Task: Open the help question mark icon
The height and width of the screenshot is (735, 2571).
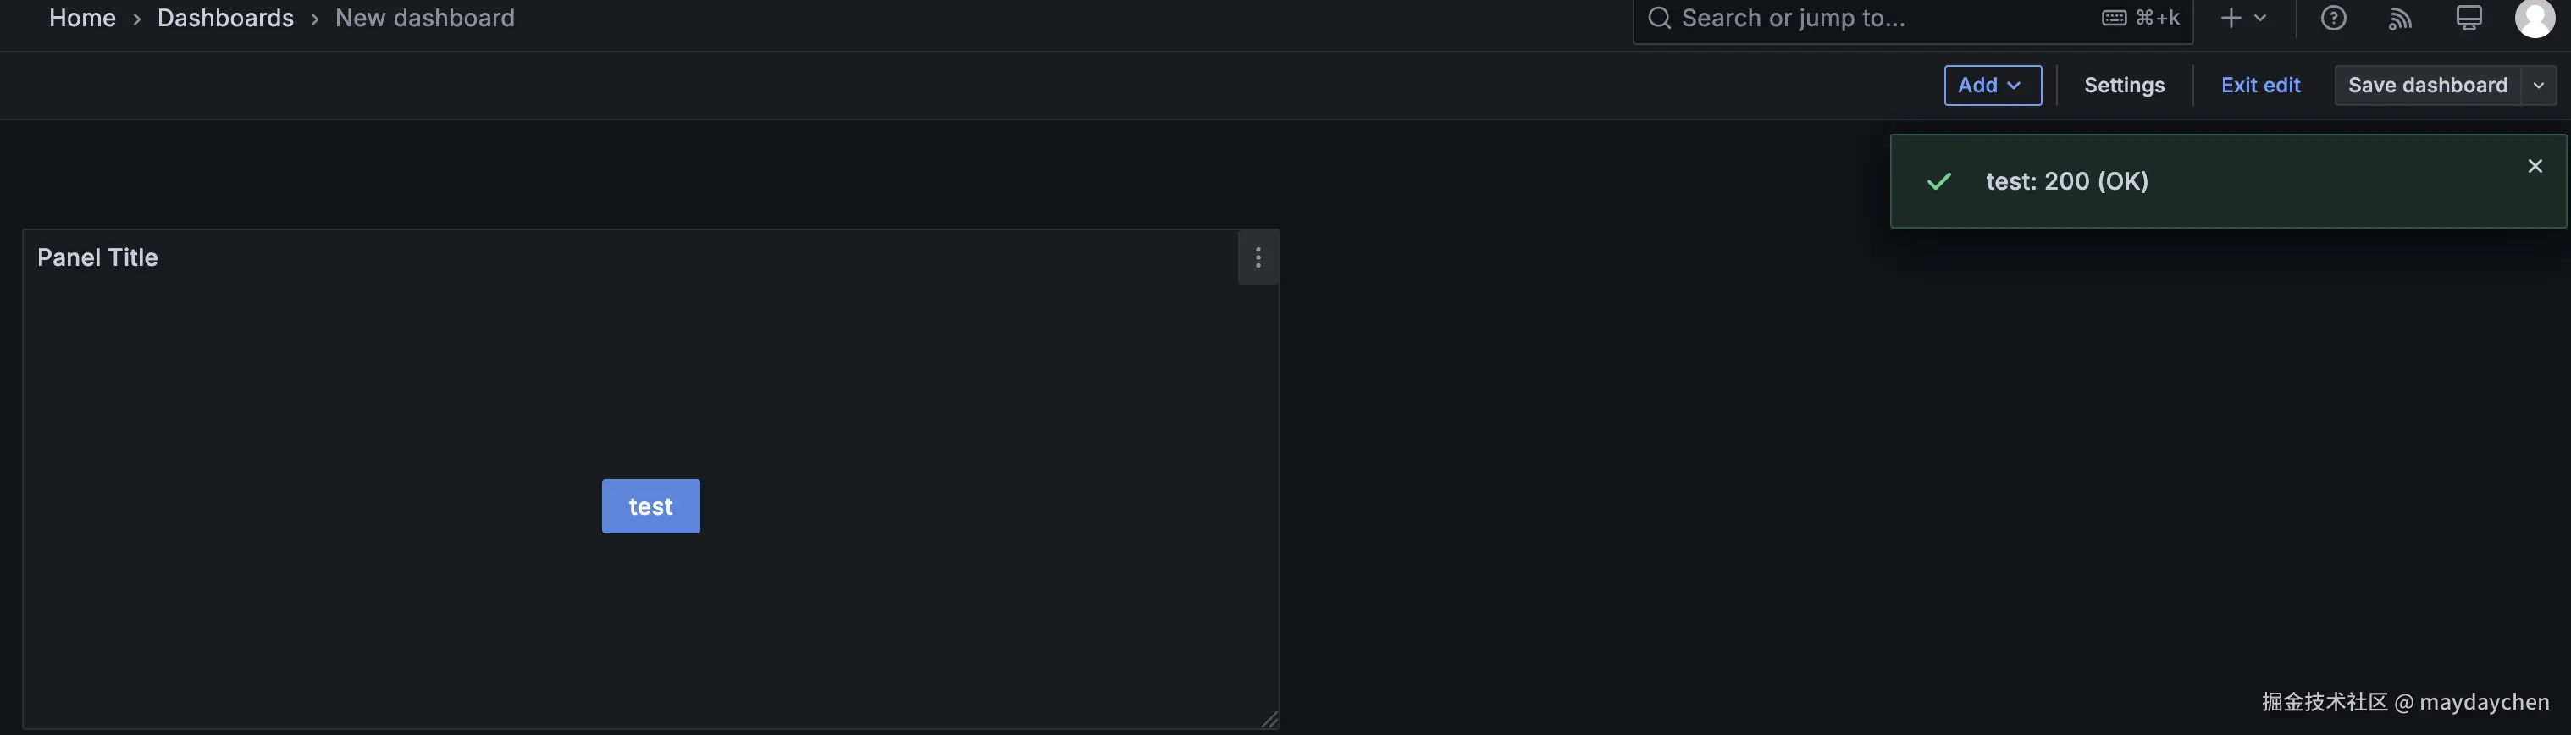Action: [2334, 17]
